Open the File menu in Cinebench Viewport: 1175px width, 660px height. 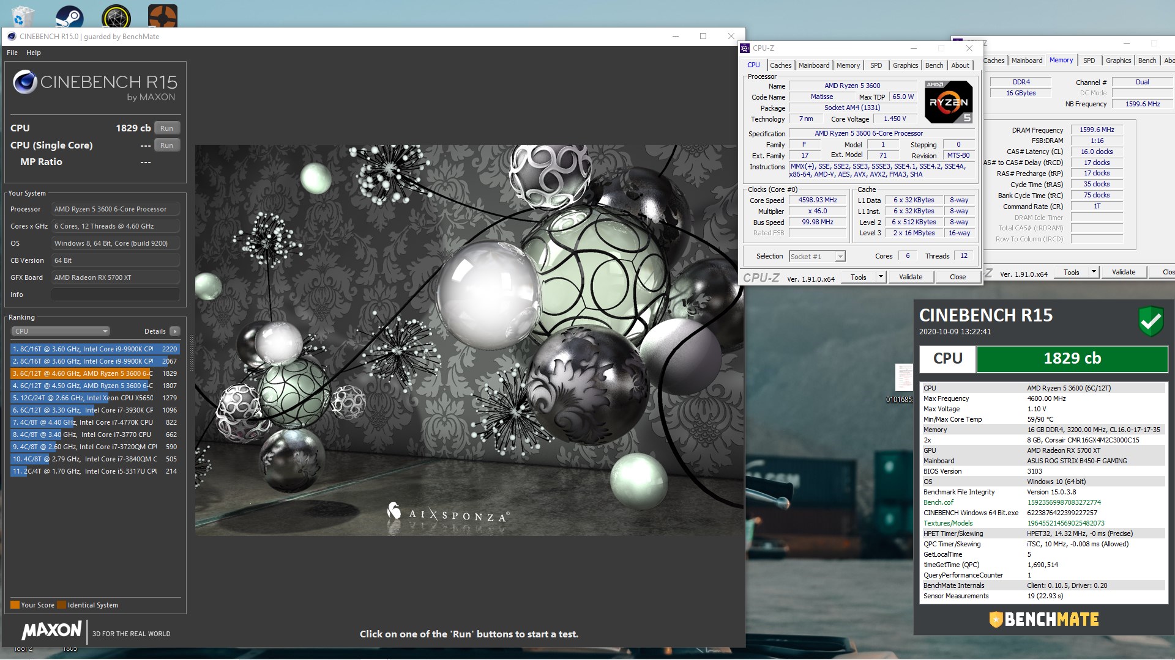[12, 53]
